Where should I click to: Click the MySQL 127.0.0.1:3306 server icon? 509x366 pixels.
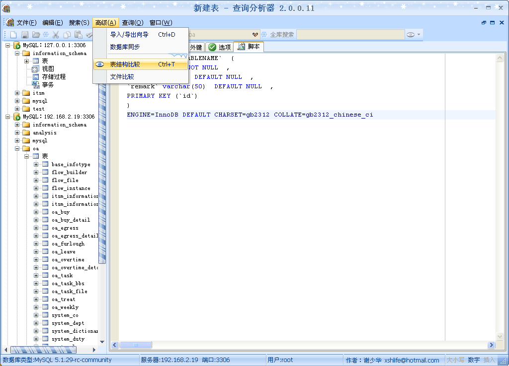pyautogui.click(x=17, y=45)
